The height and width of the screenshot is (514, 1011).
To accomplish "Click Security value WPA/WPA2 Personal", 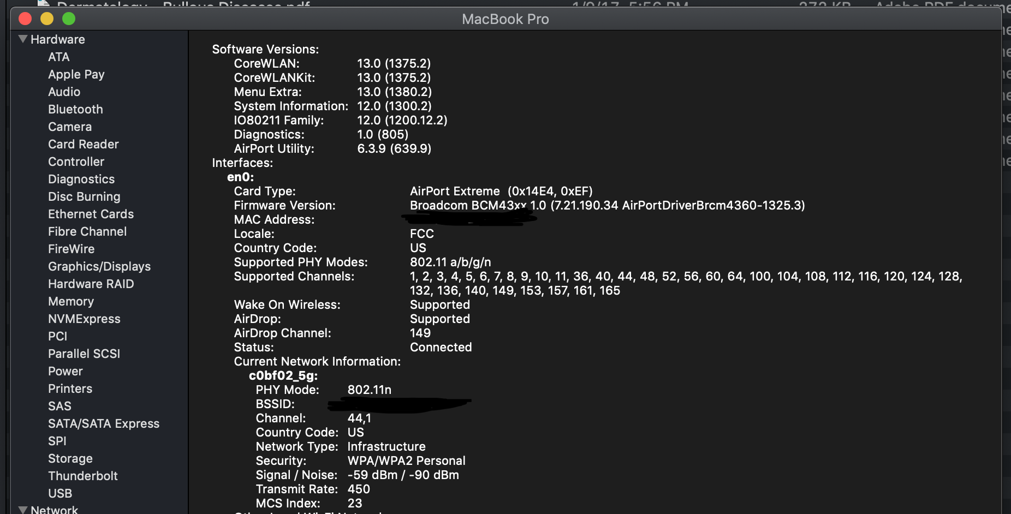I will coord(407,461).
